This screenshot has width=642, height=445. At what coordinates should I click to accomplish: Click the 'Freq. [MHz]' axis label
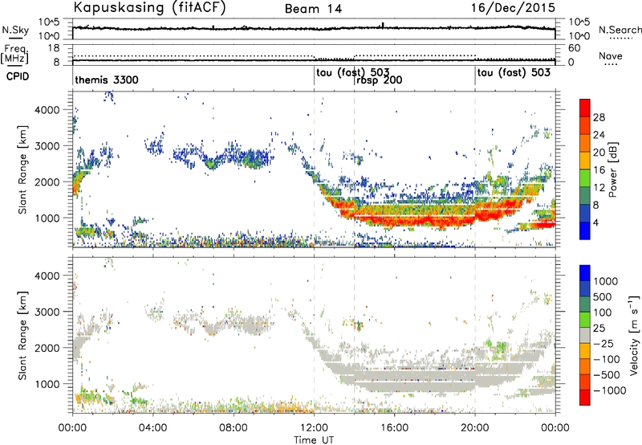tap(15, 54)
